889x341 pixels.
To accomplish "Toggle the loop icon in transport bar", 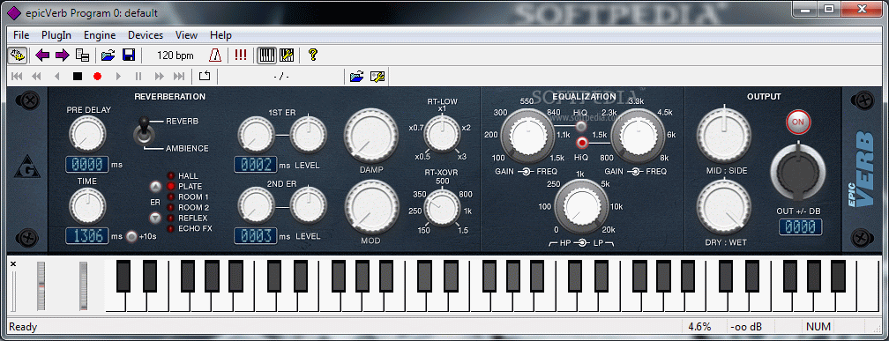I will pos(204,76).
